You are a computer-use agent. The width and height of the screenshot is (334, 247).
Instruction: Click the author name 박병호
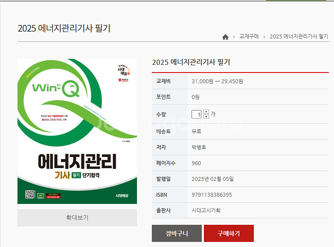(x=199, y=147)
